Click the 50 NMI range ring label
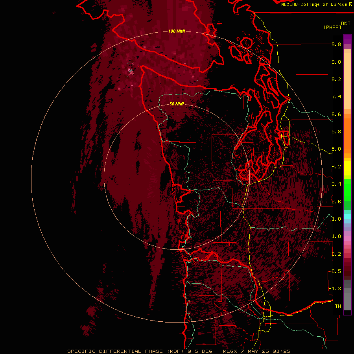This screenshot has width=354, height=354. [x=177, y=104]
